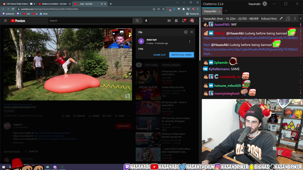The height and width of the screenshot is (170, 303).
Task: Open the more actions menu under video
Action: pos(129,116)
